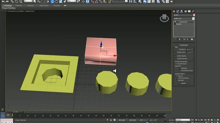Screen dimensions: 220x123
Task: Click the Update button
Action: click(183, 83)
